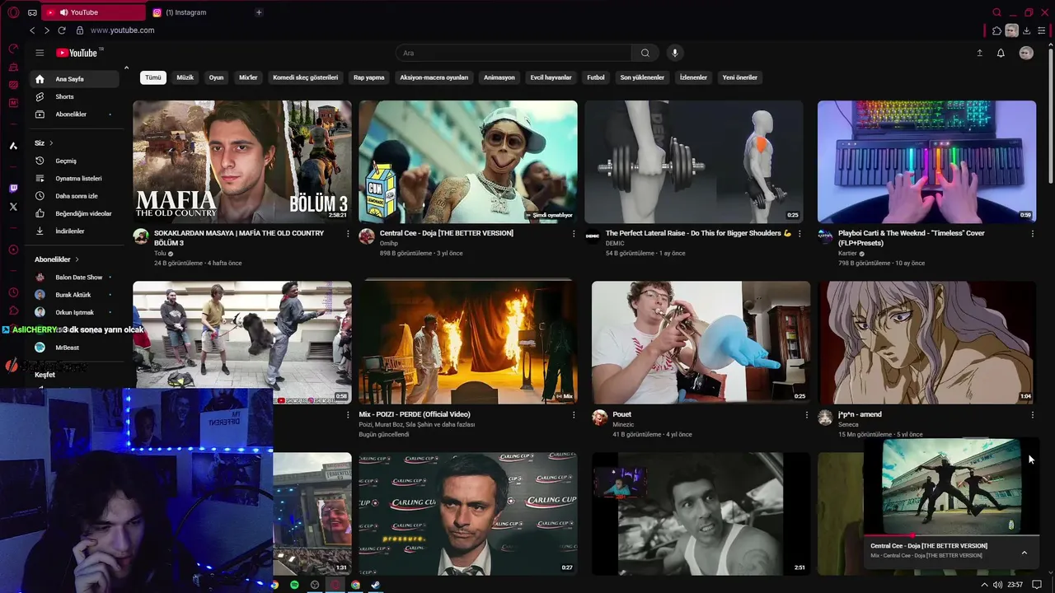Open the YouTube hamburger guide menu
The height and width of the screenshot is (593, 1055).
click(x=39, y=53)
